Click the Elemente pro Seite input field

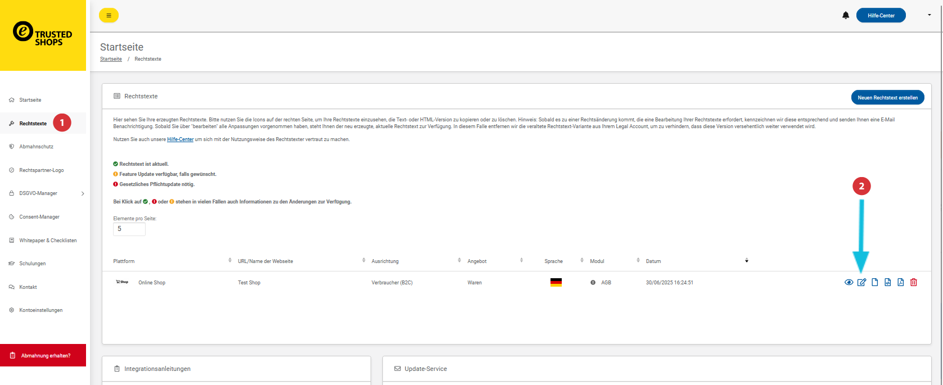pyautogui.click(x=129, y=229)
